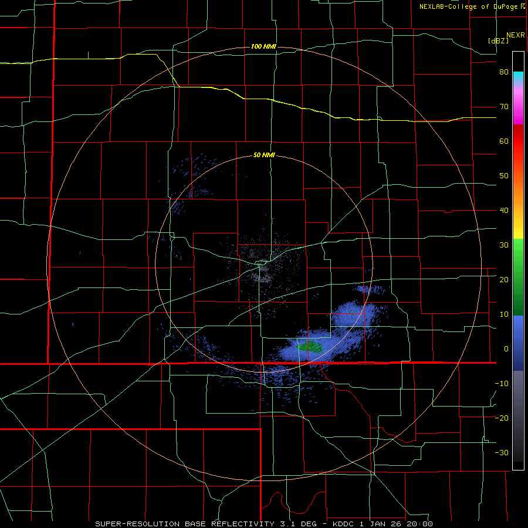Select the 50 NMI range ring label
Viewport: 528px width, 528px height.
[264, 155]
